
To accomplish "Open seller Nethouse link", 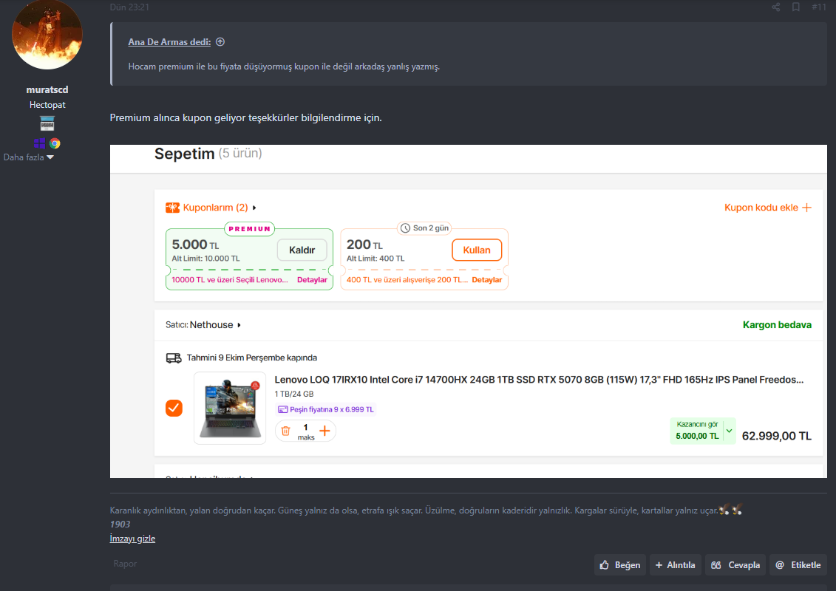I will pyautogui.click(x=211, y=324).
